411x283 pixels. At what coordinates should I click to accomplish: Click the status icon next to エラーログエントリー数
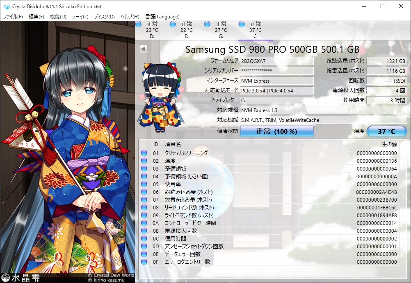143,262
